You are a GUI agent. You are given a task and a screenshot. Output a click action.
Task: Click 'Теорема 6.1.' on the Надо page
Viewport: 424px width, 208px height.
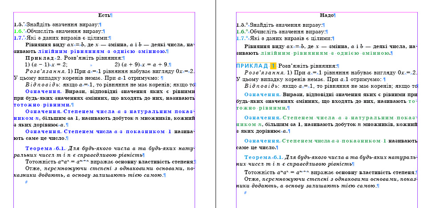264,157
